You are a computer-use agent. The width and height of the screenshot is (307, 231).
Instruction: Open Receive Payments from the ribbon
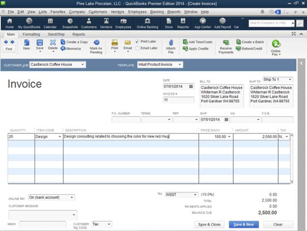tap(226, 42)
